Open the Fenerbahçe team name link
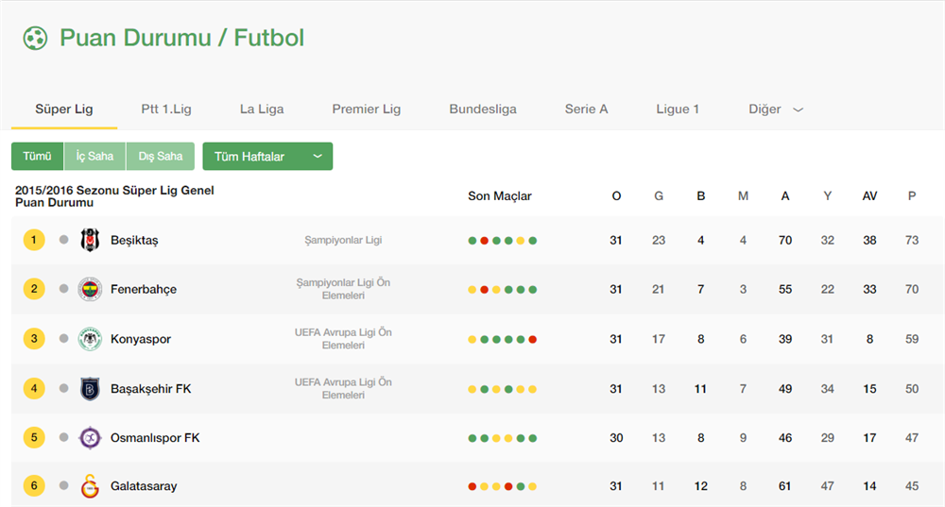The width and height of the screenshot is (945, 507). (144, 290)
